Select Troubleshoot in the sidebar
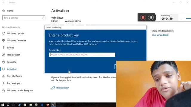Screen dimensions: 191x107 point(13,55)
